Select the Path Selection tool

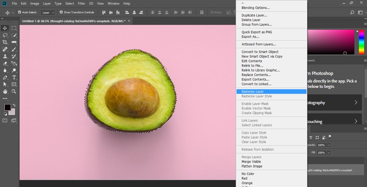(x=5, y=84)
